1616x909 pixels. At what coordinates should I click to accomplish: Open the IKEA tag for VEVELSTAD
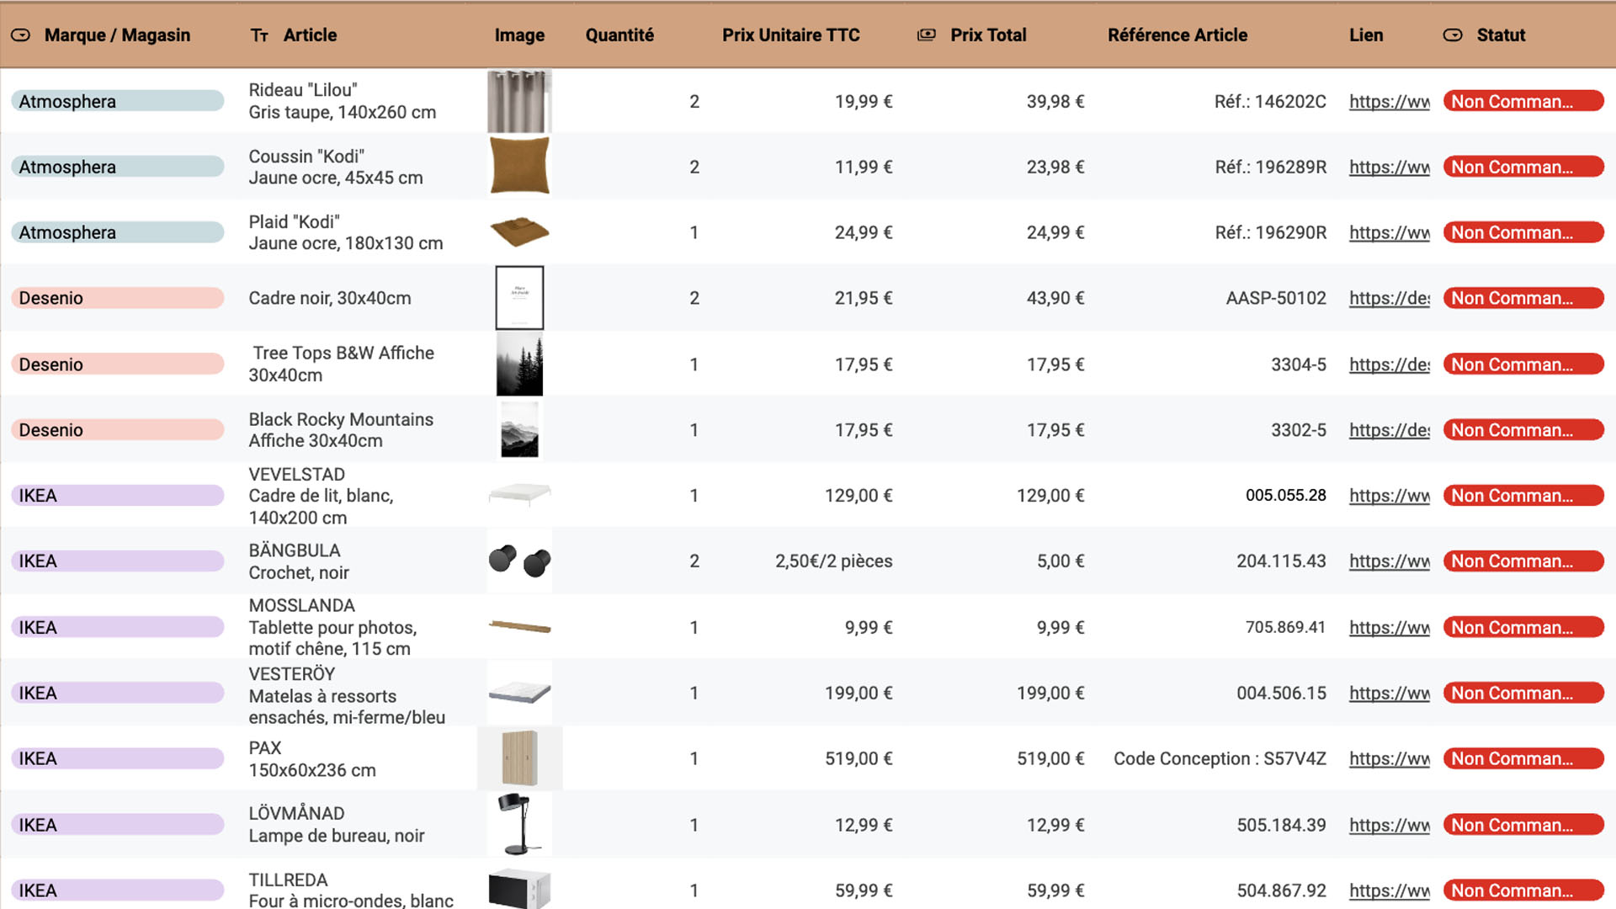pyautogui.click(x=118, y=496)
